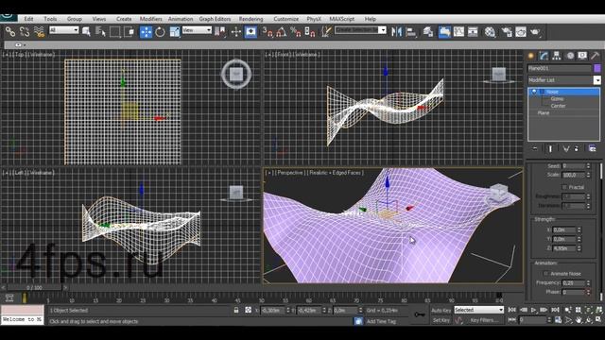Select the Gizmo sub-object in modifier stack
605x340 pixels.
click(557, 99)
